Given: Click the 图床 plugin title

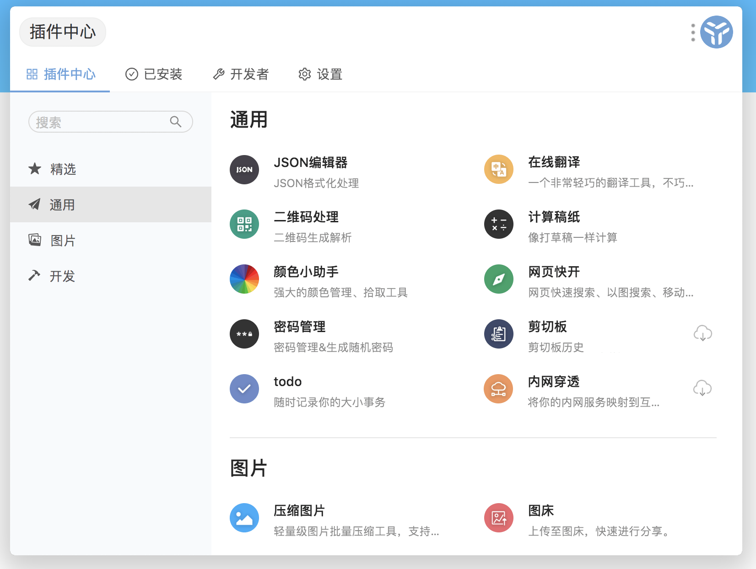Looking at the screenshot, I should pos(541,510).
